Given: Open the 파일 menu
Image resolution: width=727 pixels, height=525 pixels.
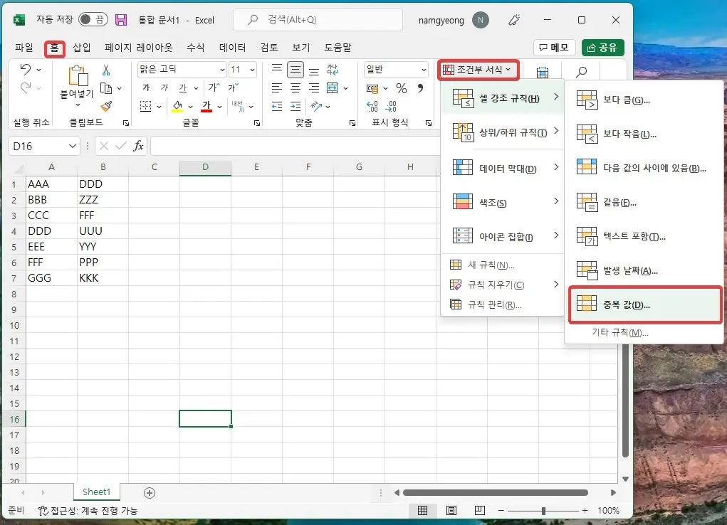Looking at the screenshot, I should point(23,47).
